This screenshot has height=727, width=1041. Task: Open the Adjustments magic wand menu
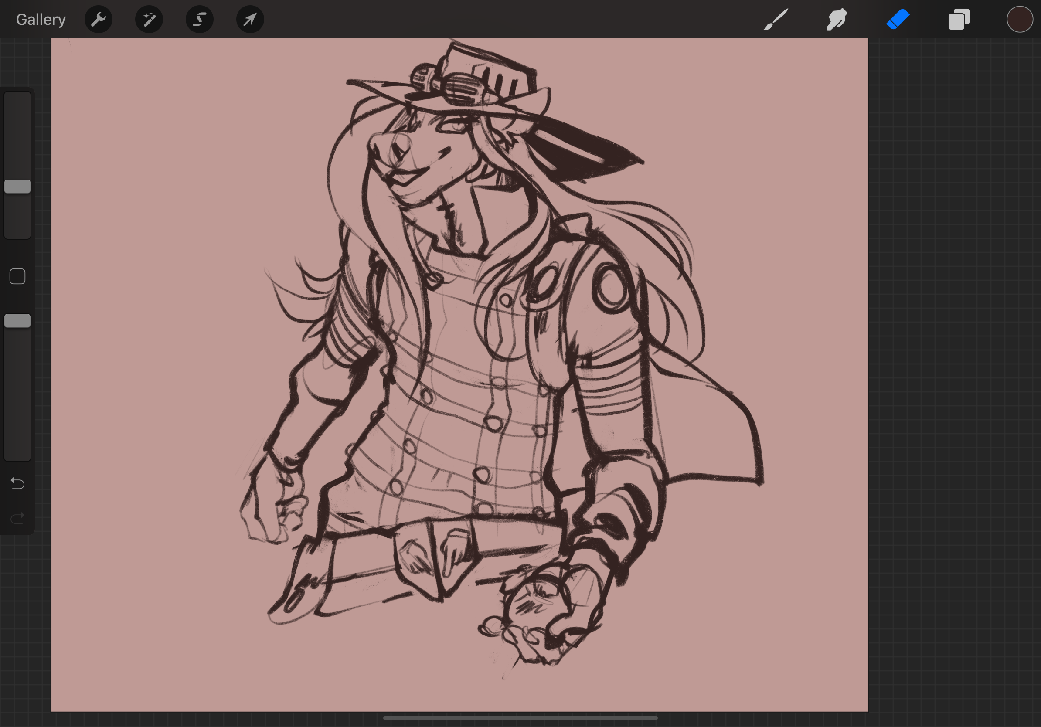pyautogui.click(x=149, y=20)
